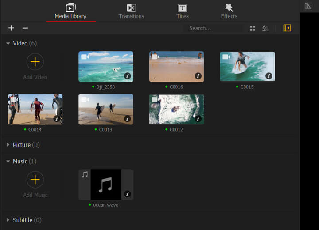
Task: Open info for the ocean wave track
Action: (128, 194)
